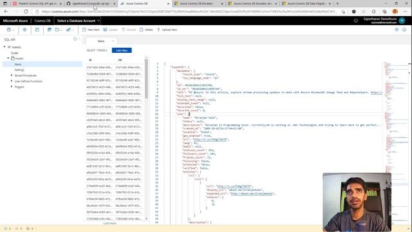412x232 pixels.
Task: Switch to Azure Cosmos DB Emulator tab
Action: coord(199,4)
